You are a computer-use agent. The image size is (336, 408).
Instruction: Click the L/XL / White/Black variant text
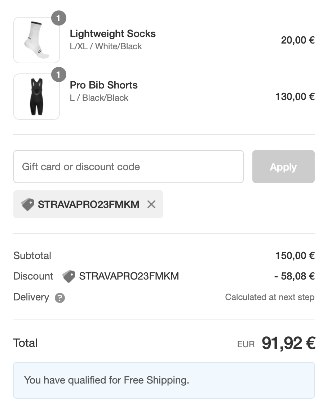pos(106,46)
